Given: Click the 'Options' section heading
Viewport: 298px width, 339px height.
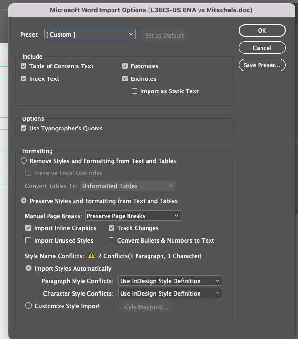Looking at the screenshot, I should pos(33,118).
